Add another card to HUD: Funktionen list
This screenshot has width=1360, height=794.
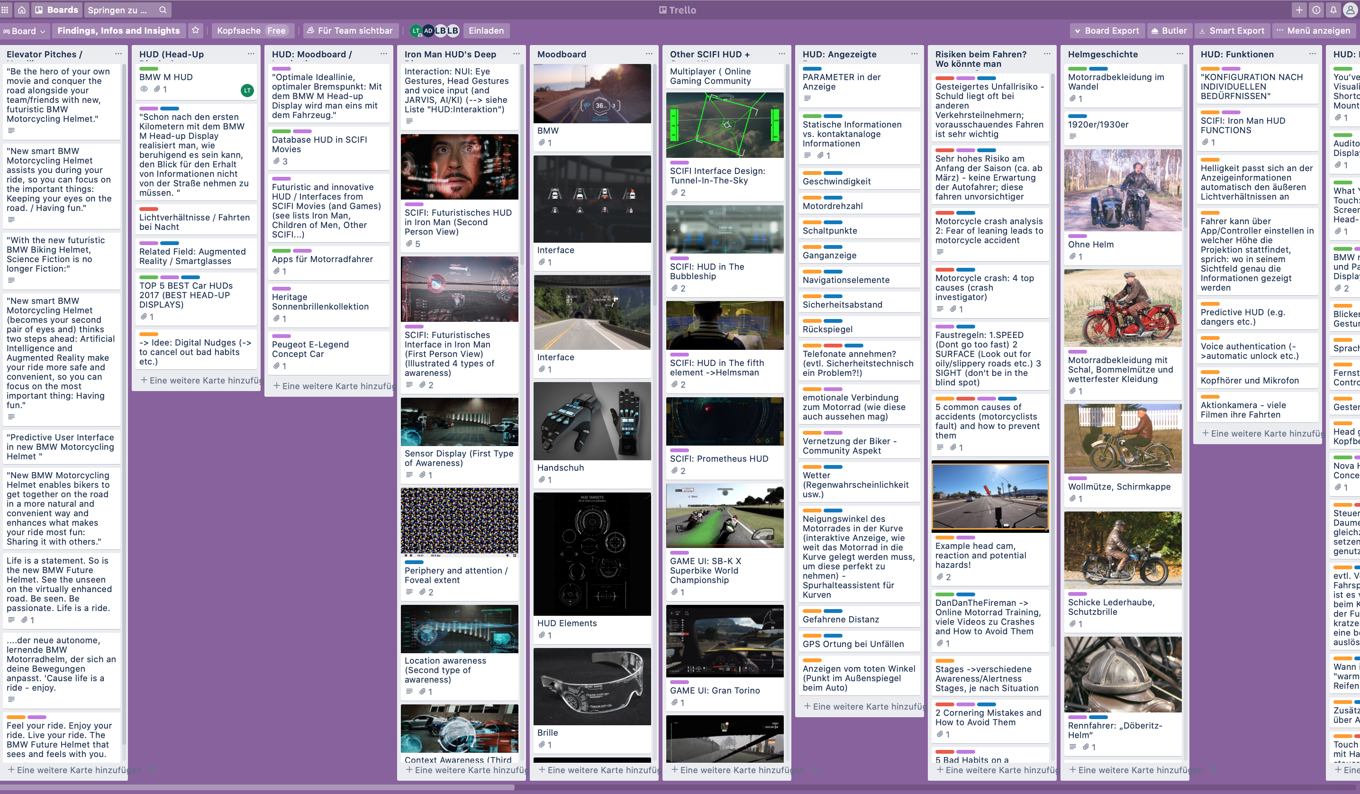click(1262, 433)
